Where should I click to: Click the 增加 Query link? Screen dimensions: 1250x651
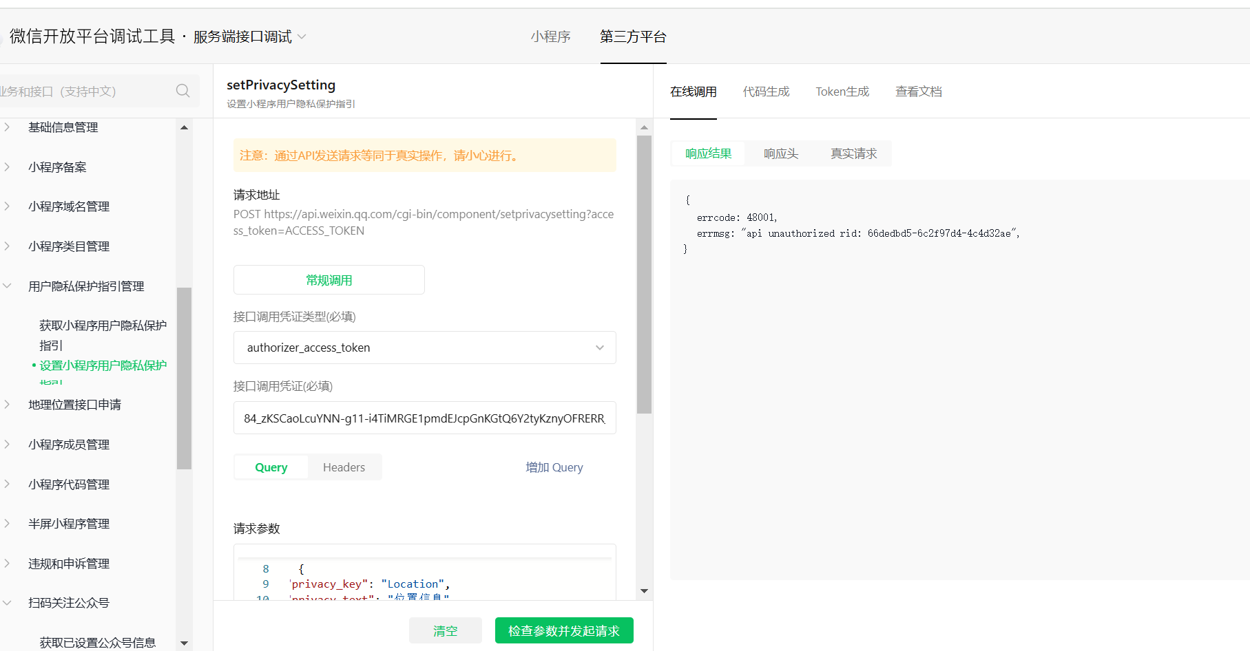coord(554,467)
